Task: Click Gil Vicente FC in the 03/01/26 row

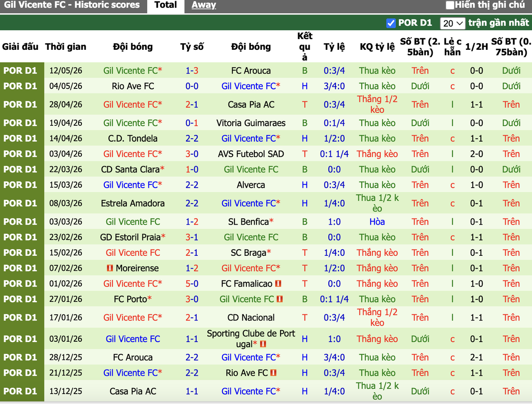Action: pyautogui.click(x=133, y=339)
